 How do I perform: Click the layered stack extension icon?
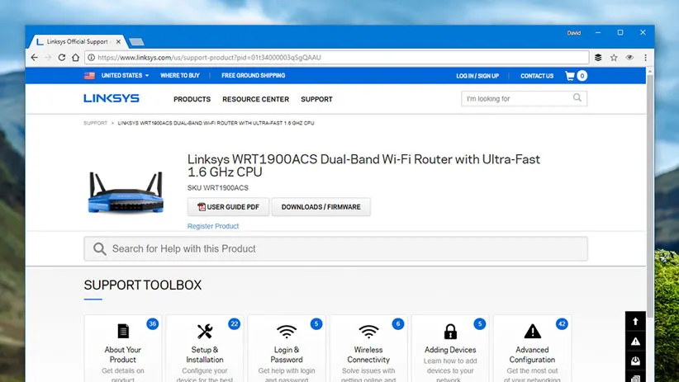tap(598, 58)
